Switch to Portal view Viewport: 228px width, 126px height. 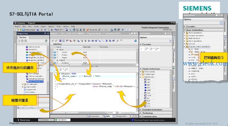click(24, 120)
